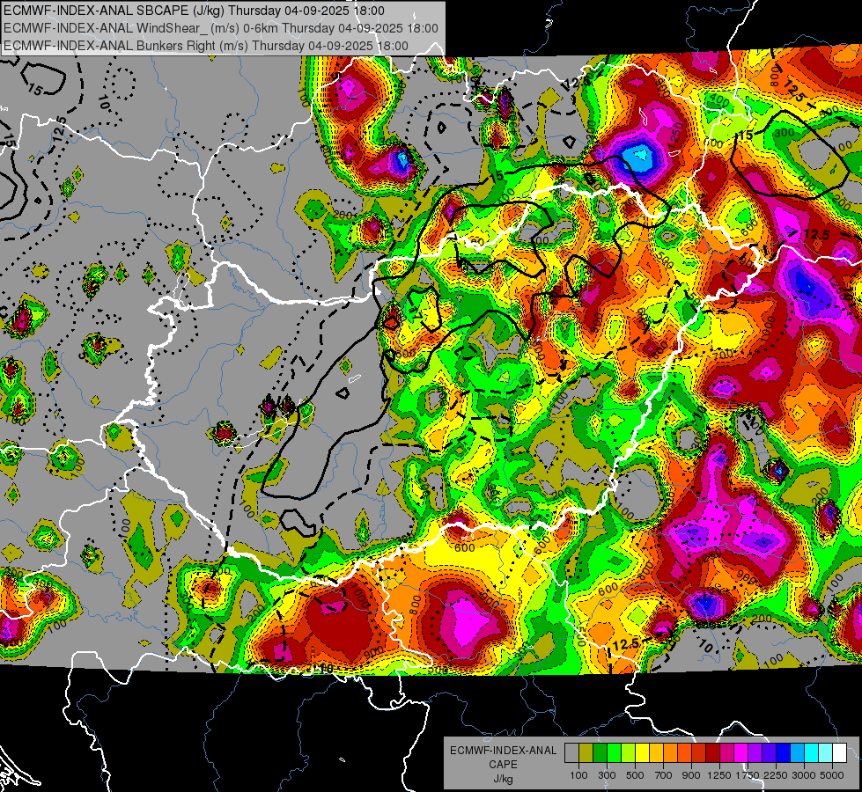Select the pure yellow legend swatch
The width and height of the screenshot is (862, 792).
(642, 752)
